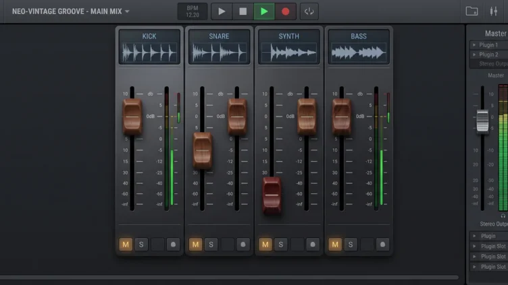Mute the SYNTH channel

(x=265, y=245)
